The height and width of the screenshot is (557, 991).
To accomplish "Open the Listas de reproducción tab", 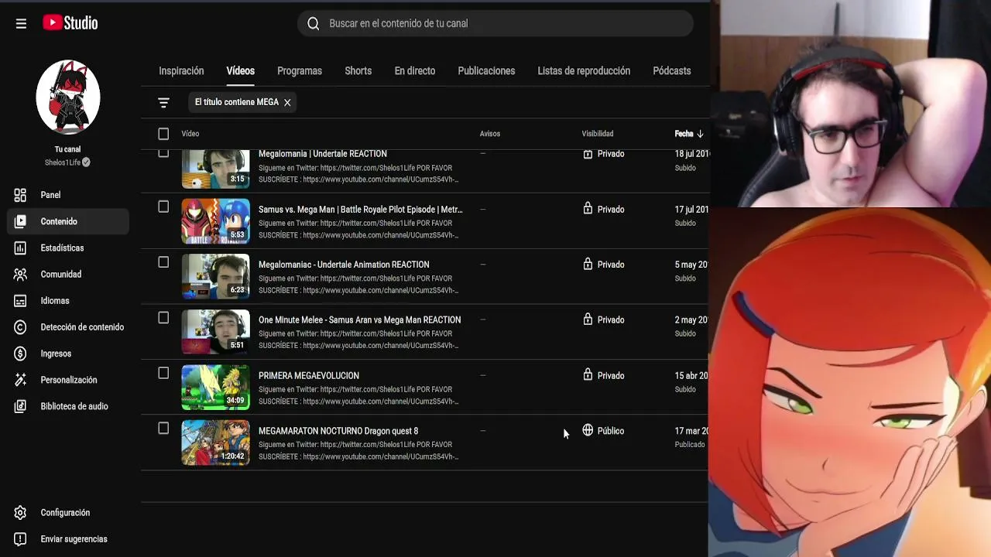I will (584, 70).
